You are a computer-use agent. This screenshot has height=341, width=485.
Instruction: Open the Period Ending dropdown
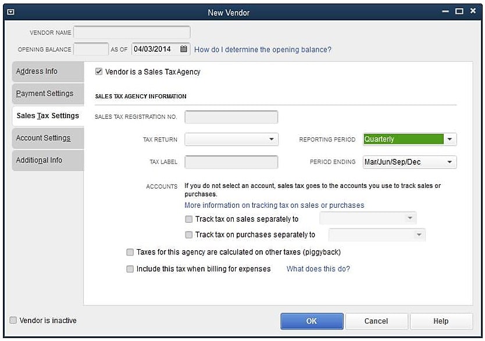point(409,162)
